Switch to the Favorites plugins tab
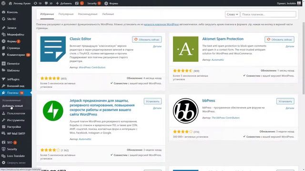 pyautogui.click(x=108, y=14)
